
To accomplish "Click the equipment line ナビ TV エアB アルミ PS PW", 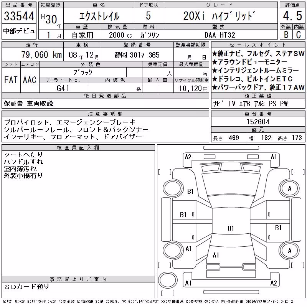I will [250, 104].
